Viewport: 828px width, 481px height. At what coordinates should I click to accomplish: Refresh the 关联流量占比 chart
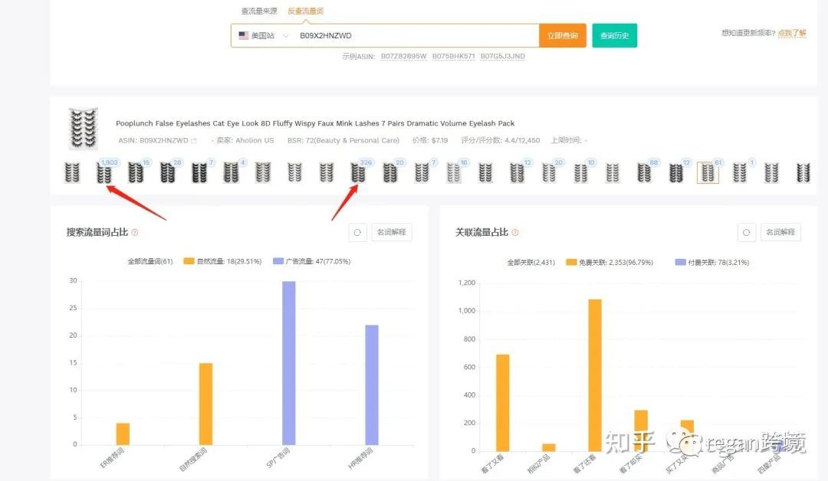(x=746, y=232)
